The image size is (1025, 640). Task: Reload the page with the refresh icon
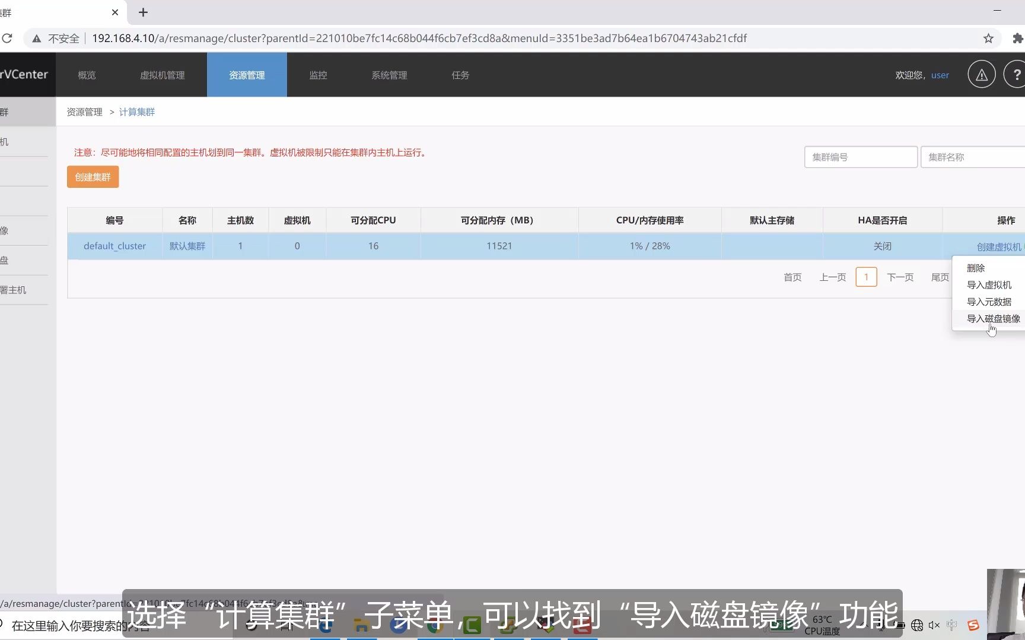click(7, 39)
